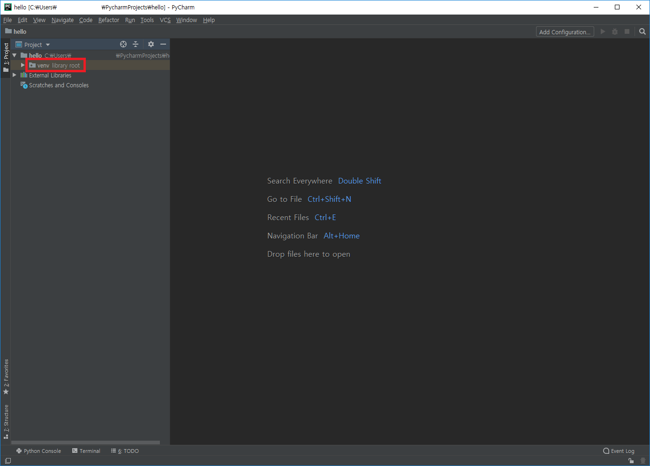Image resolution: width=650 pixels, height=466 pixels.
Task: Maximize the PyCharm window
Action: pos(617,7)
